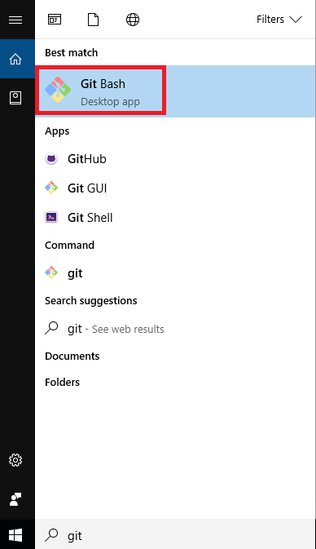Run the git command result
The image size is (316, 549).
pyautogui.click(x=175, y=272)
